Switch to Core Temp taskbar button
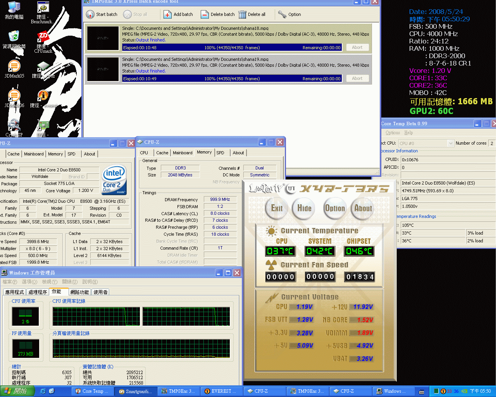The height and width of the screenshot is (397, 496). tap(93, 391)
